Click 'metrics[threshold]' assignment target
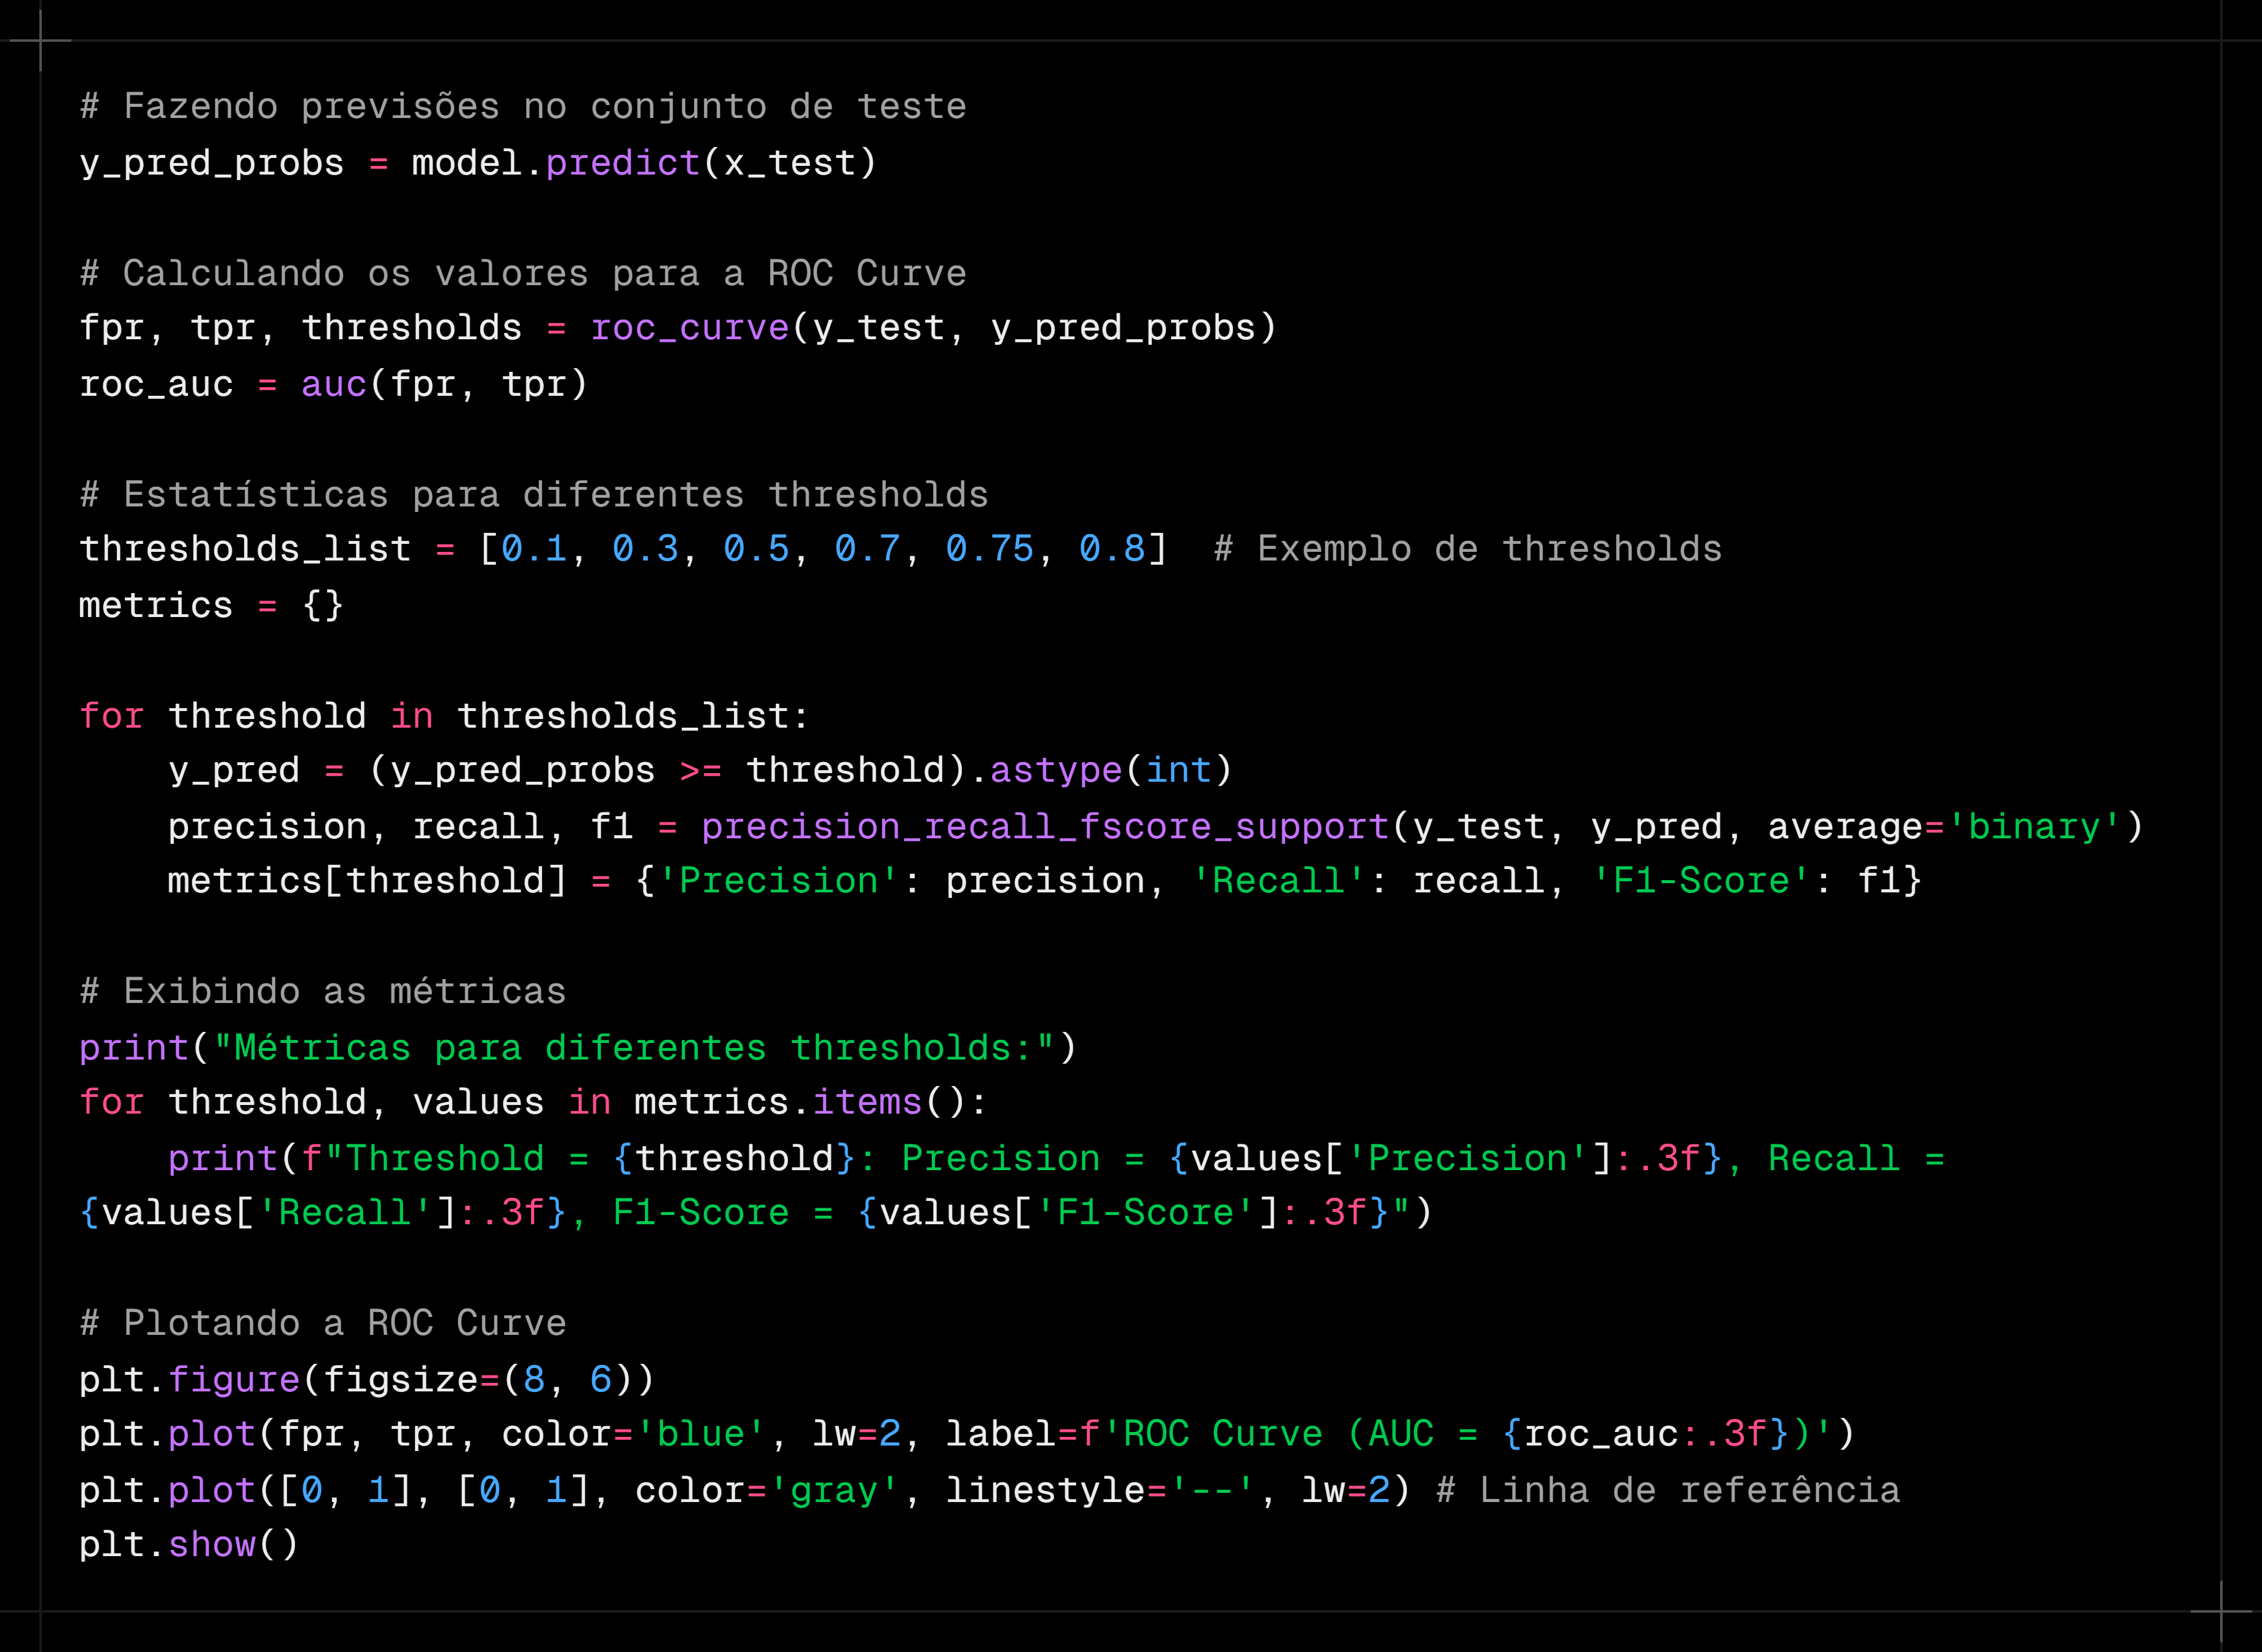 click(367, 880)
